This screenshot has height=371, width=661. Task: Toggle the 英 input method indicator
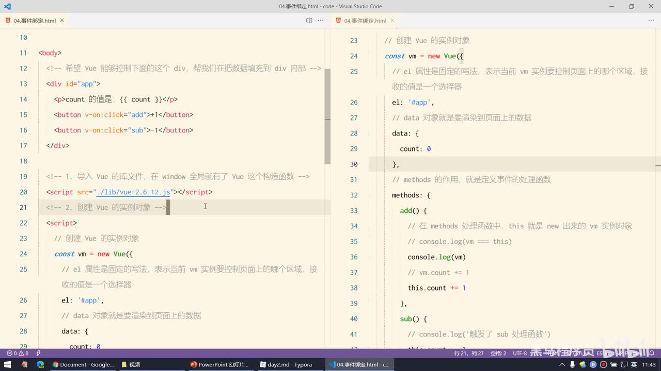point(634,364)
